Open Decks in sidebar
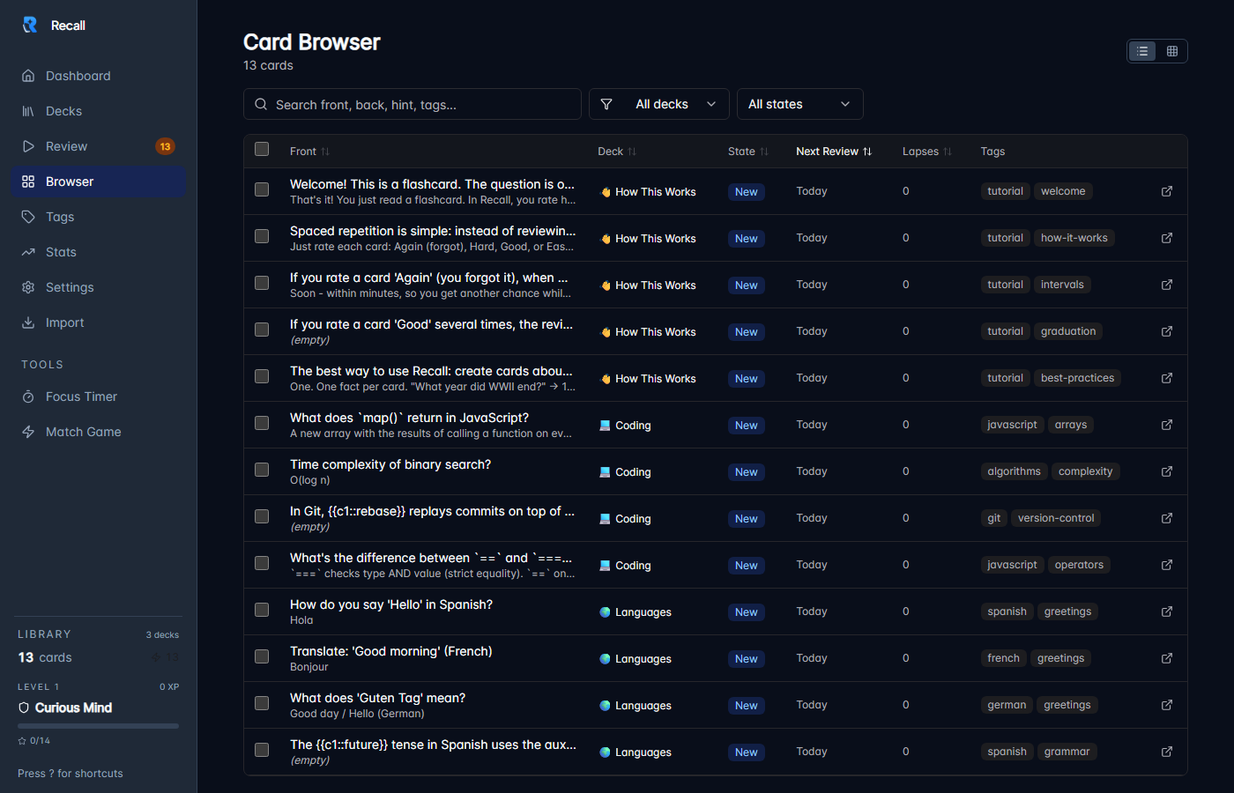This screenshot has height=793, width=1234. pos(99,111)
